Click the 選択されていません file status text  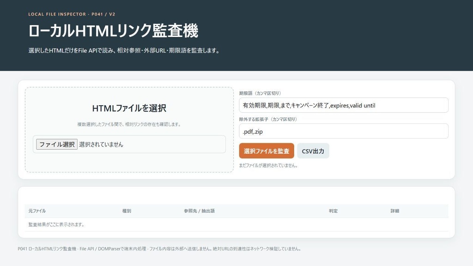coord(101,145)
